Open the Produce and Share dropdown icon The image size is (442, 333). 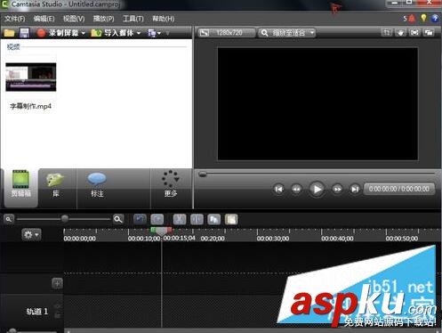154,33
